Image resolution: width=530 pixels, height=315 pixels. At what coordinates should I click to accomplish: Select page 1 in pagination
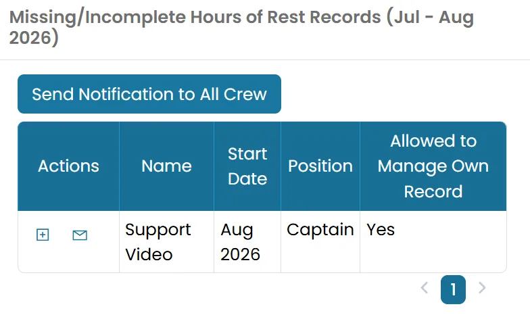pyautogui.click(x=453, y=289)
